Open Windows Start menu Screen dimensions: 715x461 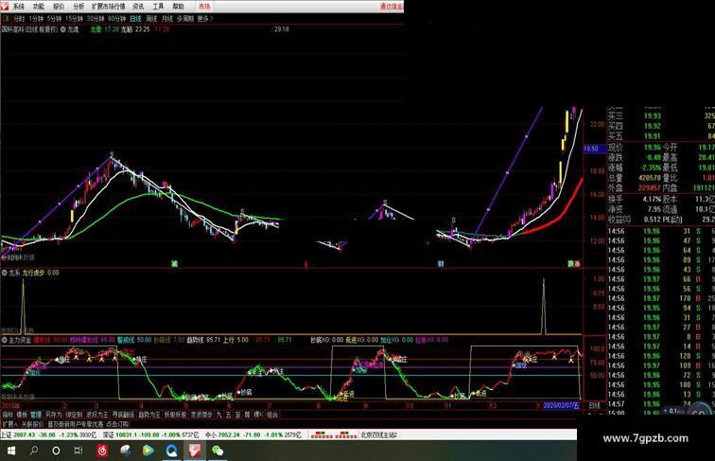11,451
